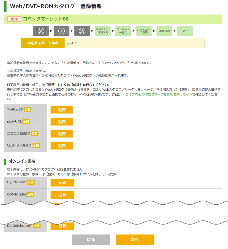Go to the アンケートの記入 step
Viewport: 228px width, 249px height.
[x=123, y=31]
